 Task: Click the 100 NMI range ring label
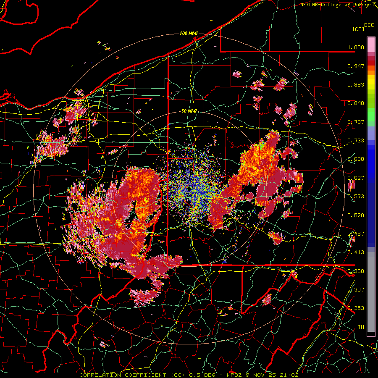tap(189, 33)
